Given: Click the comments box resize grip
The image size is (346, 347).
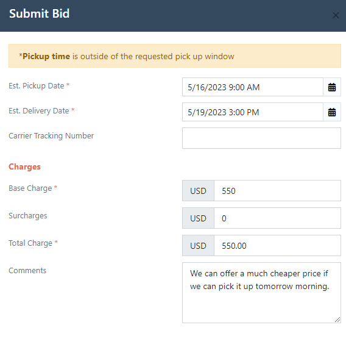Looking at the screenshot, I should coord(337,320).
